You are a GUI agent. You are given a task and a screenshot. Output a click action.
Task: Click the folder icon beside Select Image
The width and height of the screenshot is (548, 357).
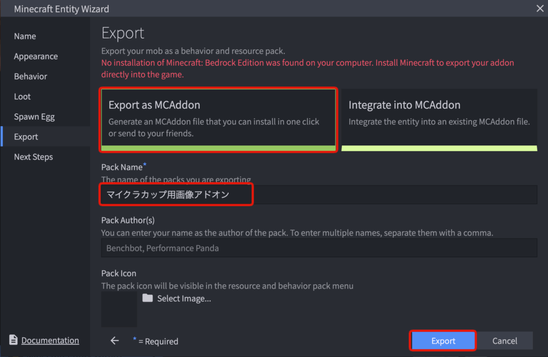click(148, 298)
